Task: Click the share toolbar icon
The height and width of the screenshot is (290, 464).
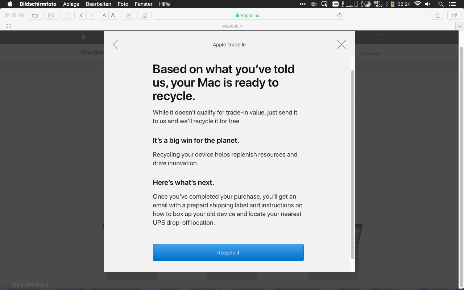Action: tap(438, 15)
